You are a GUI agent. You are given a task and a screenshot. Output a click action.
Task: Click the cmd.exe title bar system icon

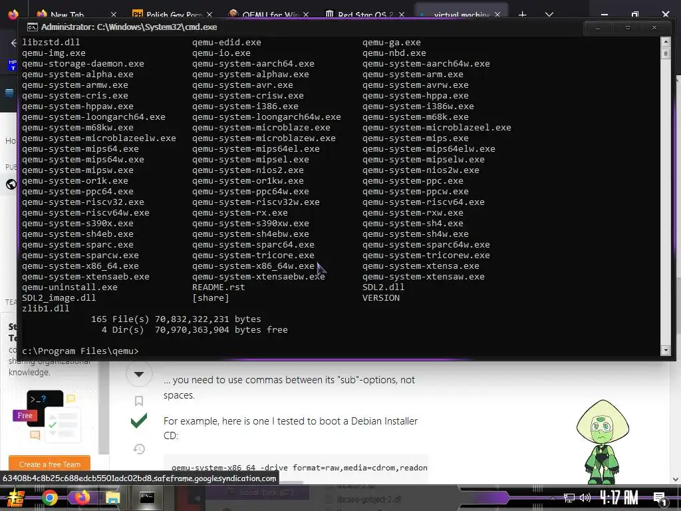32,27
